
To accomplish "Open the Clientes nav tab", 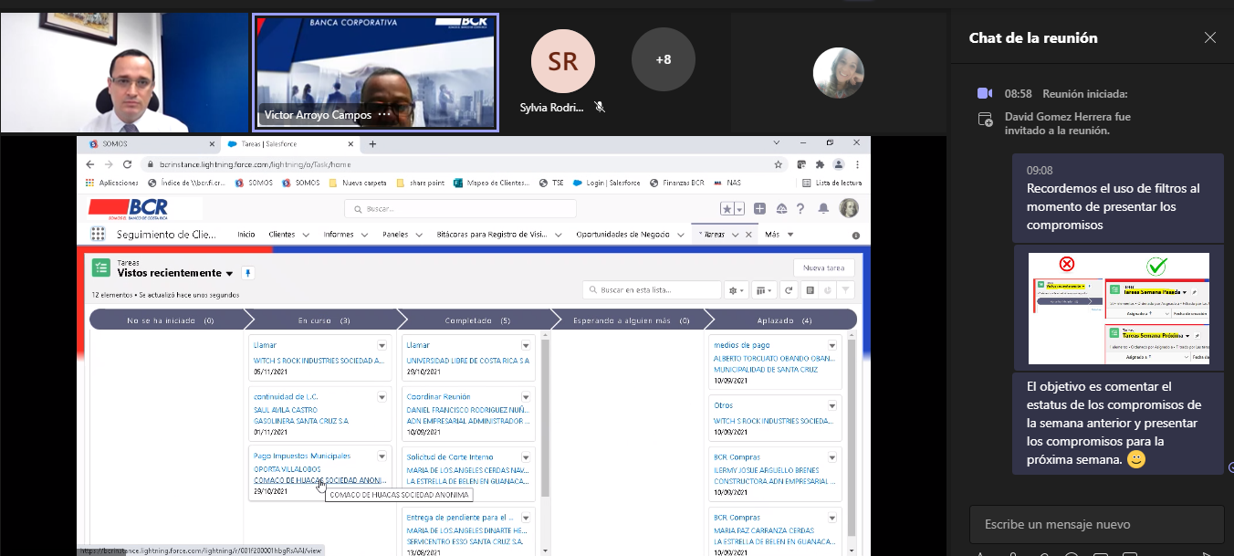I will [x=282, y=235].
